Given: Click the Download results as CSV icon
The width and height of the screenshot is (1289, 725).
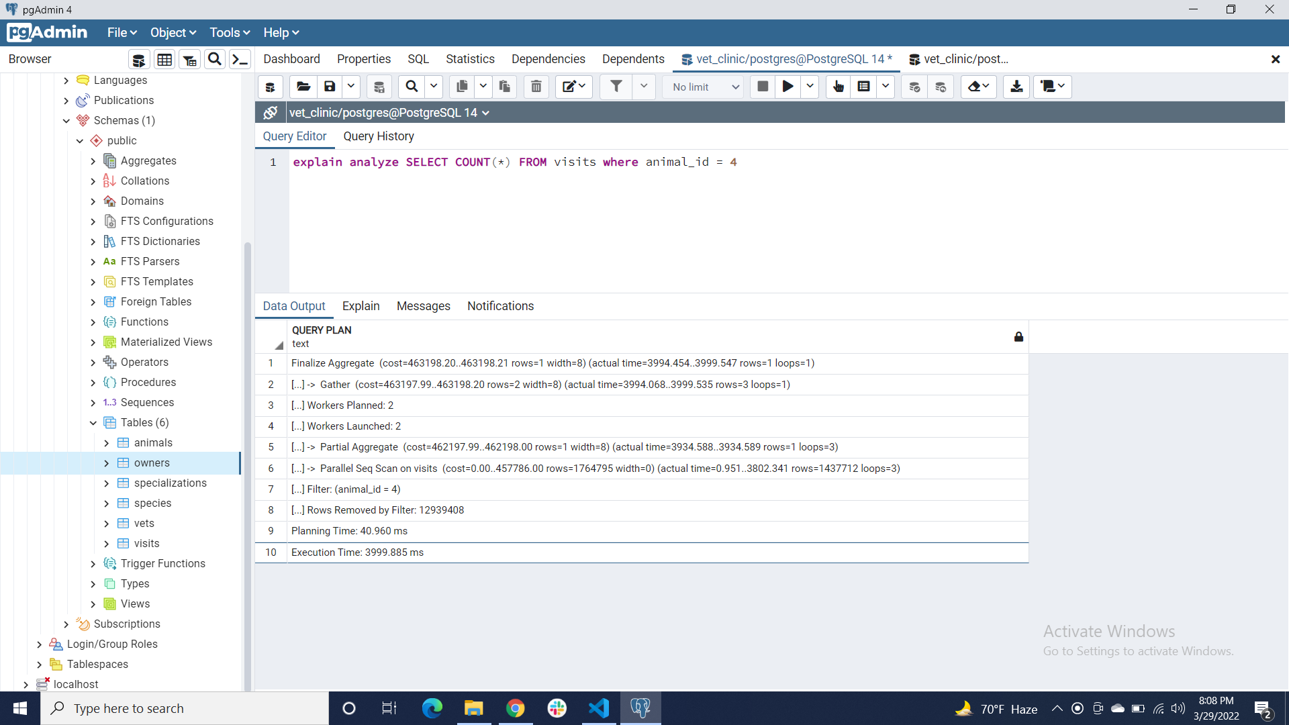Looking at the screenshot, I should tap(1016, 87).
